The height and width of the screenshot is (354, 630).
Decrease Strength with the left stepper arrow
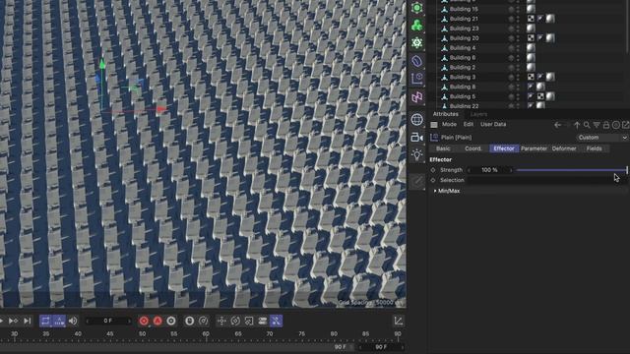point(469,170)
